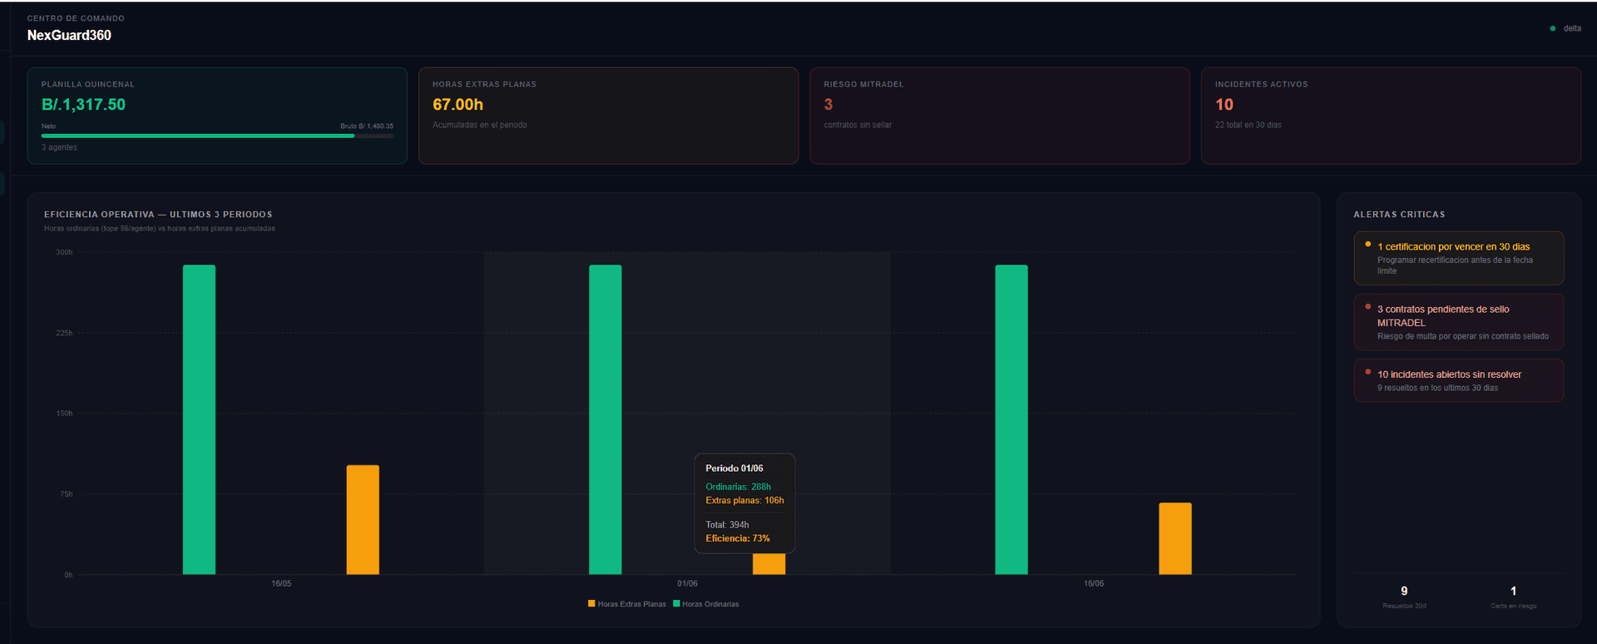Click the yellow certification alert dot
Screen dimensions: 1597x644
coord(1367,244)
